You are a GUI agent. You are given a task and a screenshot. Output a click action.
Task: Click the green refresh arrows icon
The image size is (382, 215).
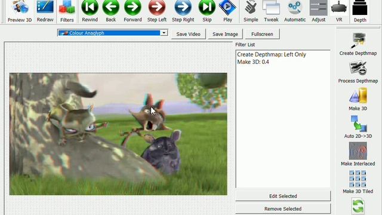tap(358, 206)
